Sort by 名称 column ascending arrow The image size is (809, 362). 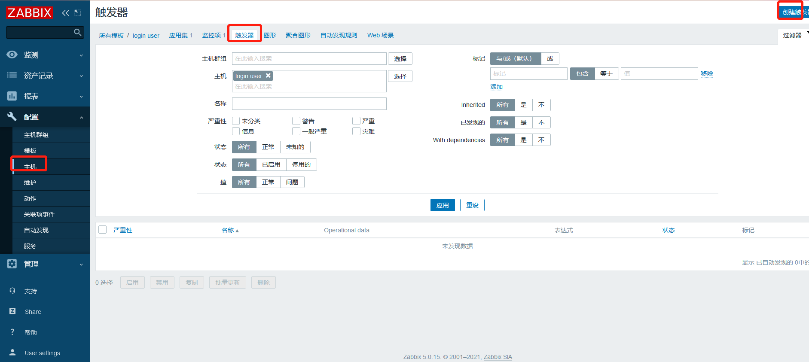[x=237, y=231]
